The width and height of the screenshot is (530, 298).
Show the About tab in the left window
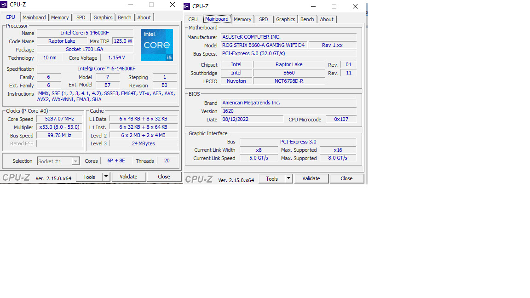144,17
